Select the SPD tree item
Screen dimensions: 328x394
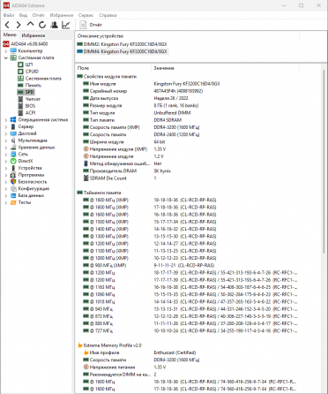pos(29,92)
